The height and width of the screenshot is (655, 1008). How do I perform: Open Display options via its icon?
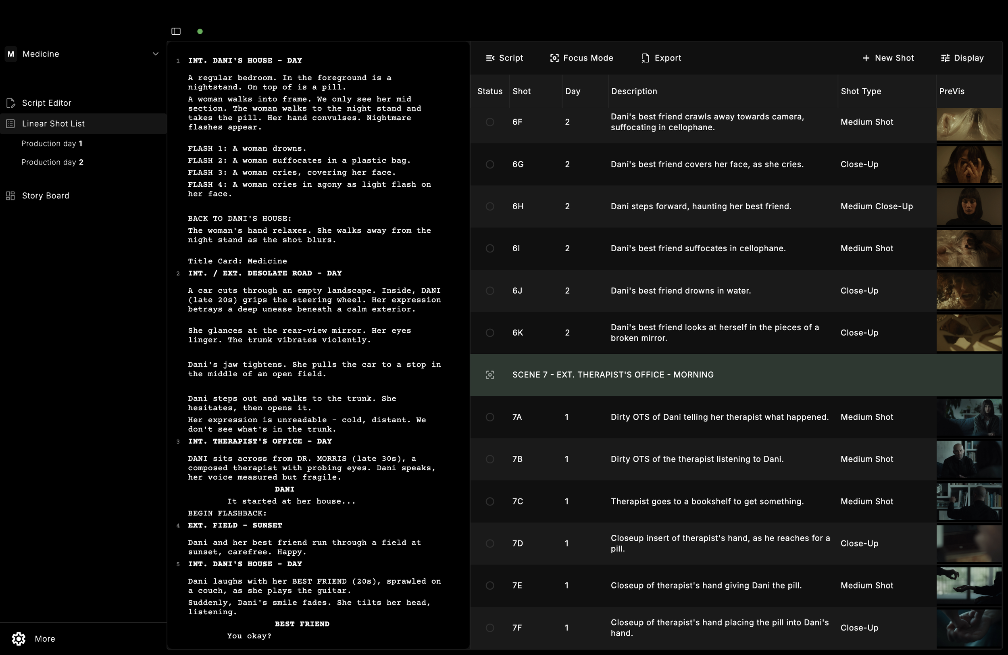pyautogui.click(x=946, y=58)
